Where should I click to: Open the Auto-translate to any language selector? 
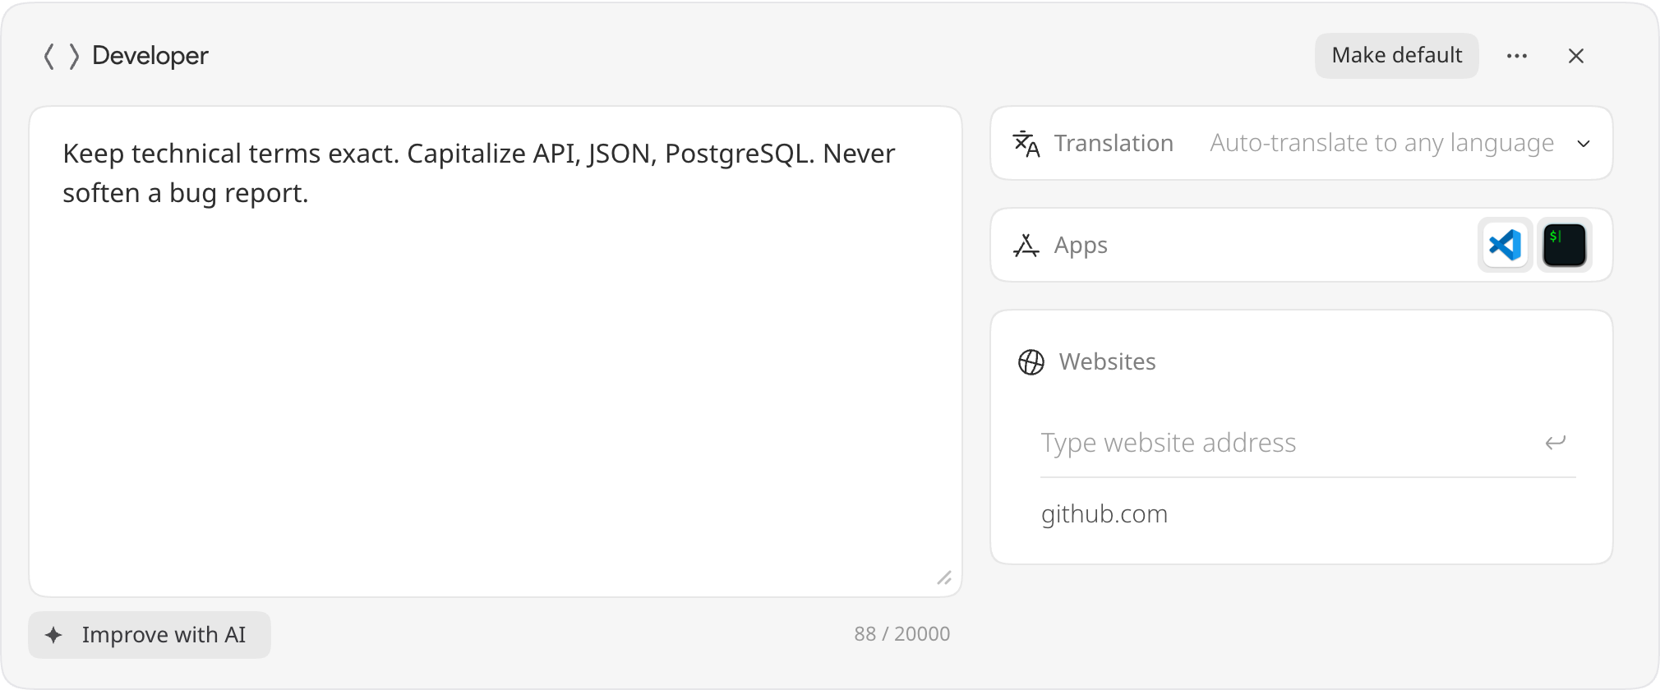pos(1382,144)
